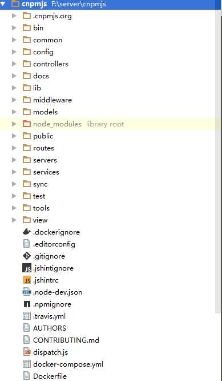Image resolution: width=222 pixels, height=381 pixels.
Task: Expand the middleware folder arrow
Action: pos(14,100)
